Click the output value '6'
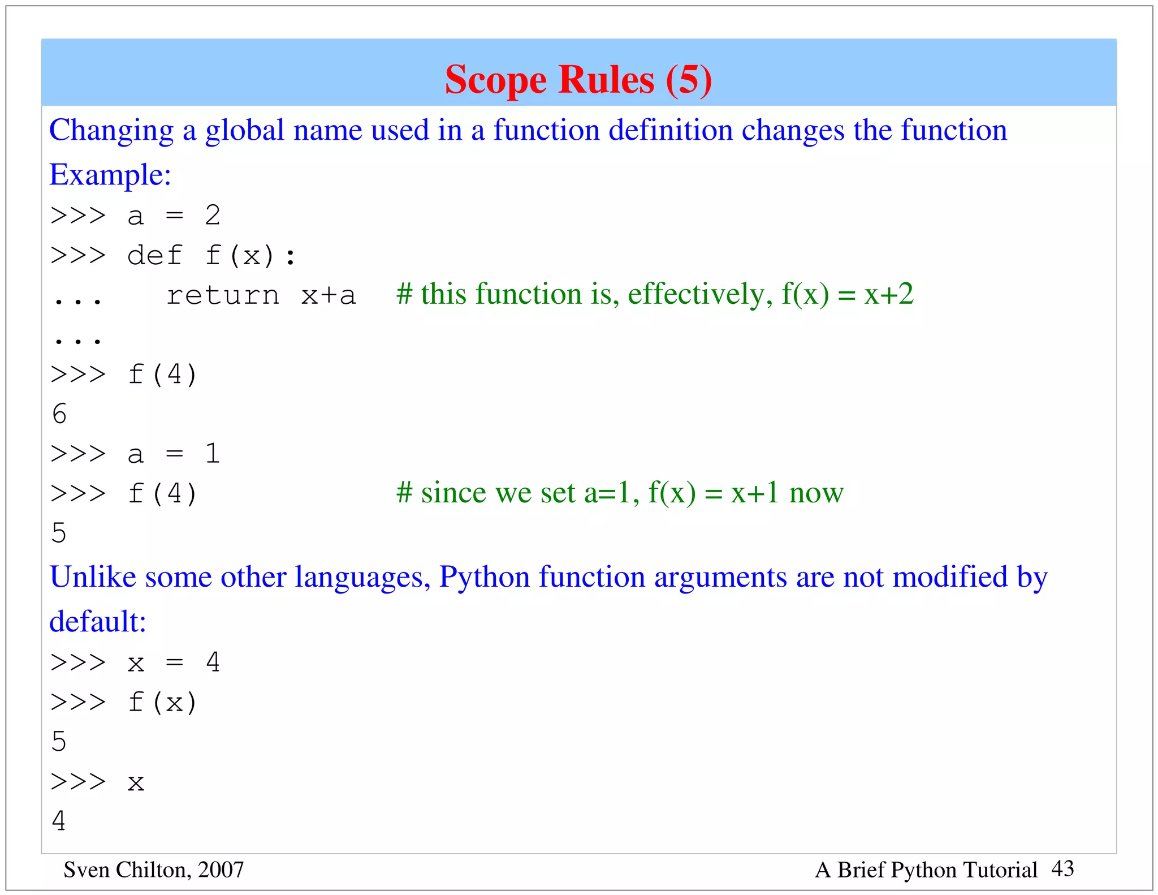 (x=59, y=414)
